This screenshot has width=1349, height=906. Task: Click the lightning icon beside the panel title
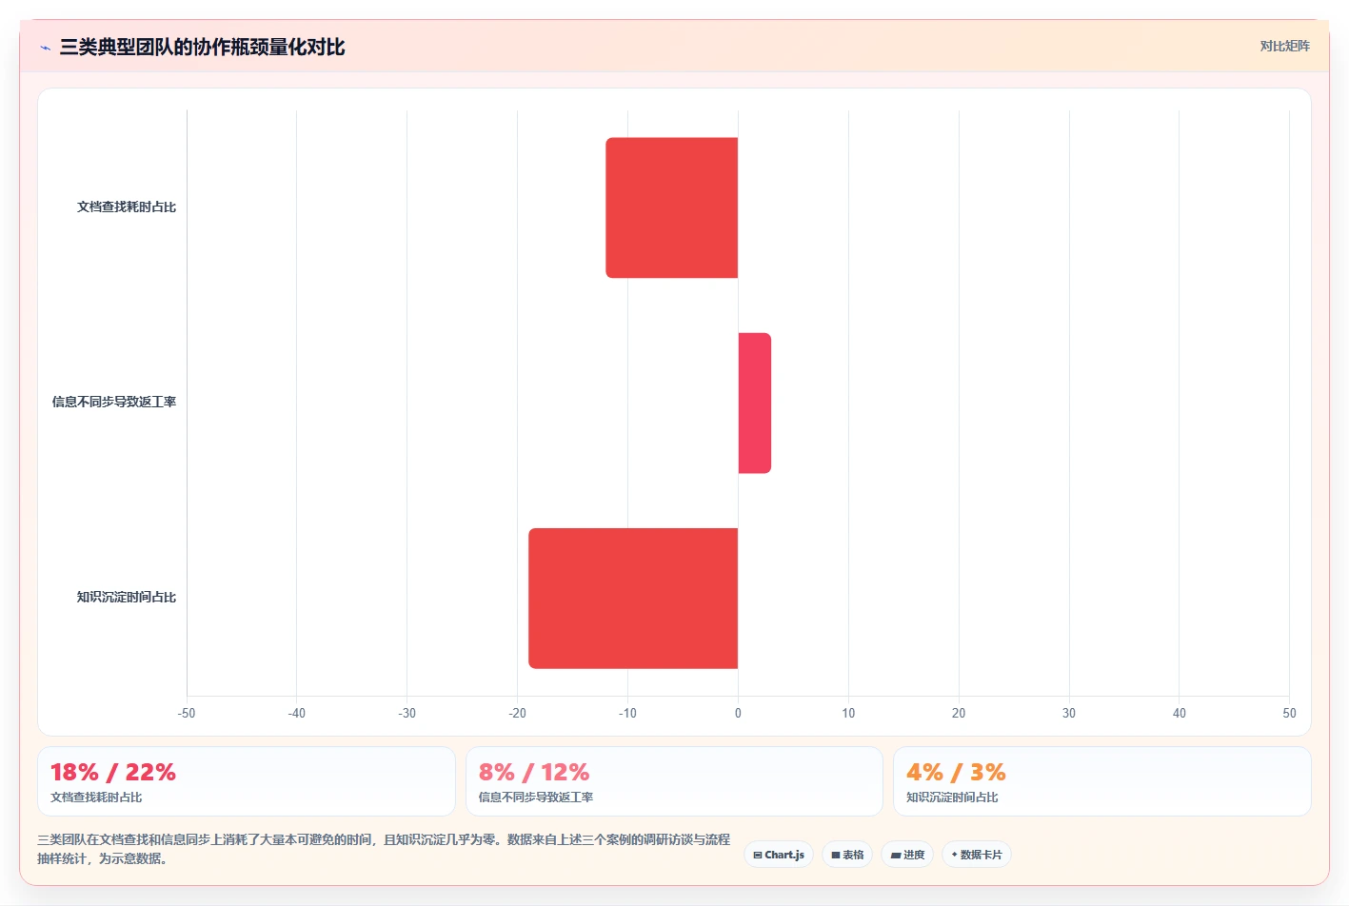(45, 48)
